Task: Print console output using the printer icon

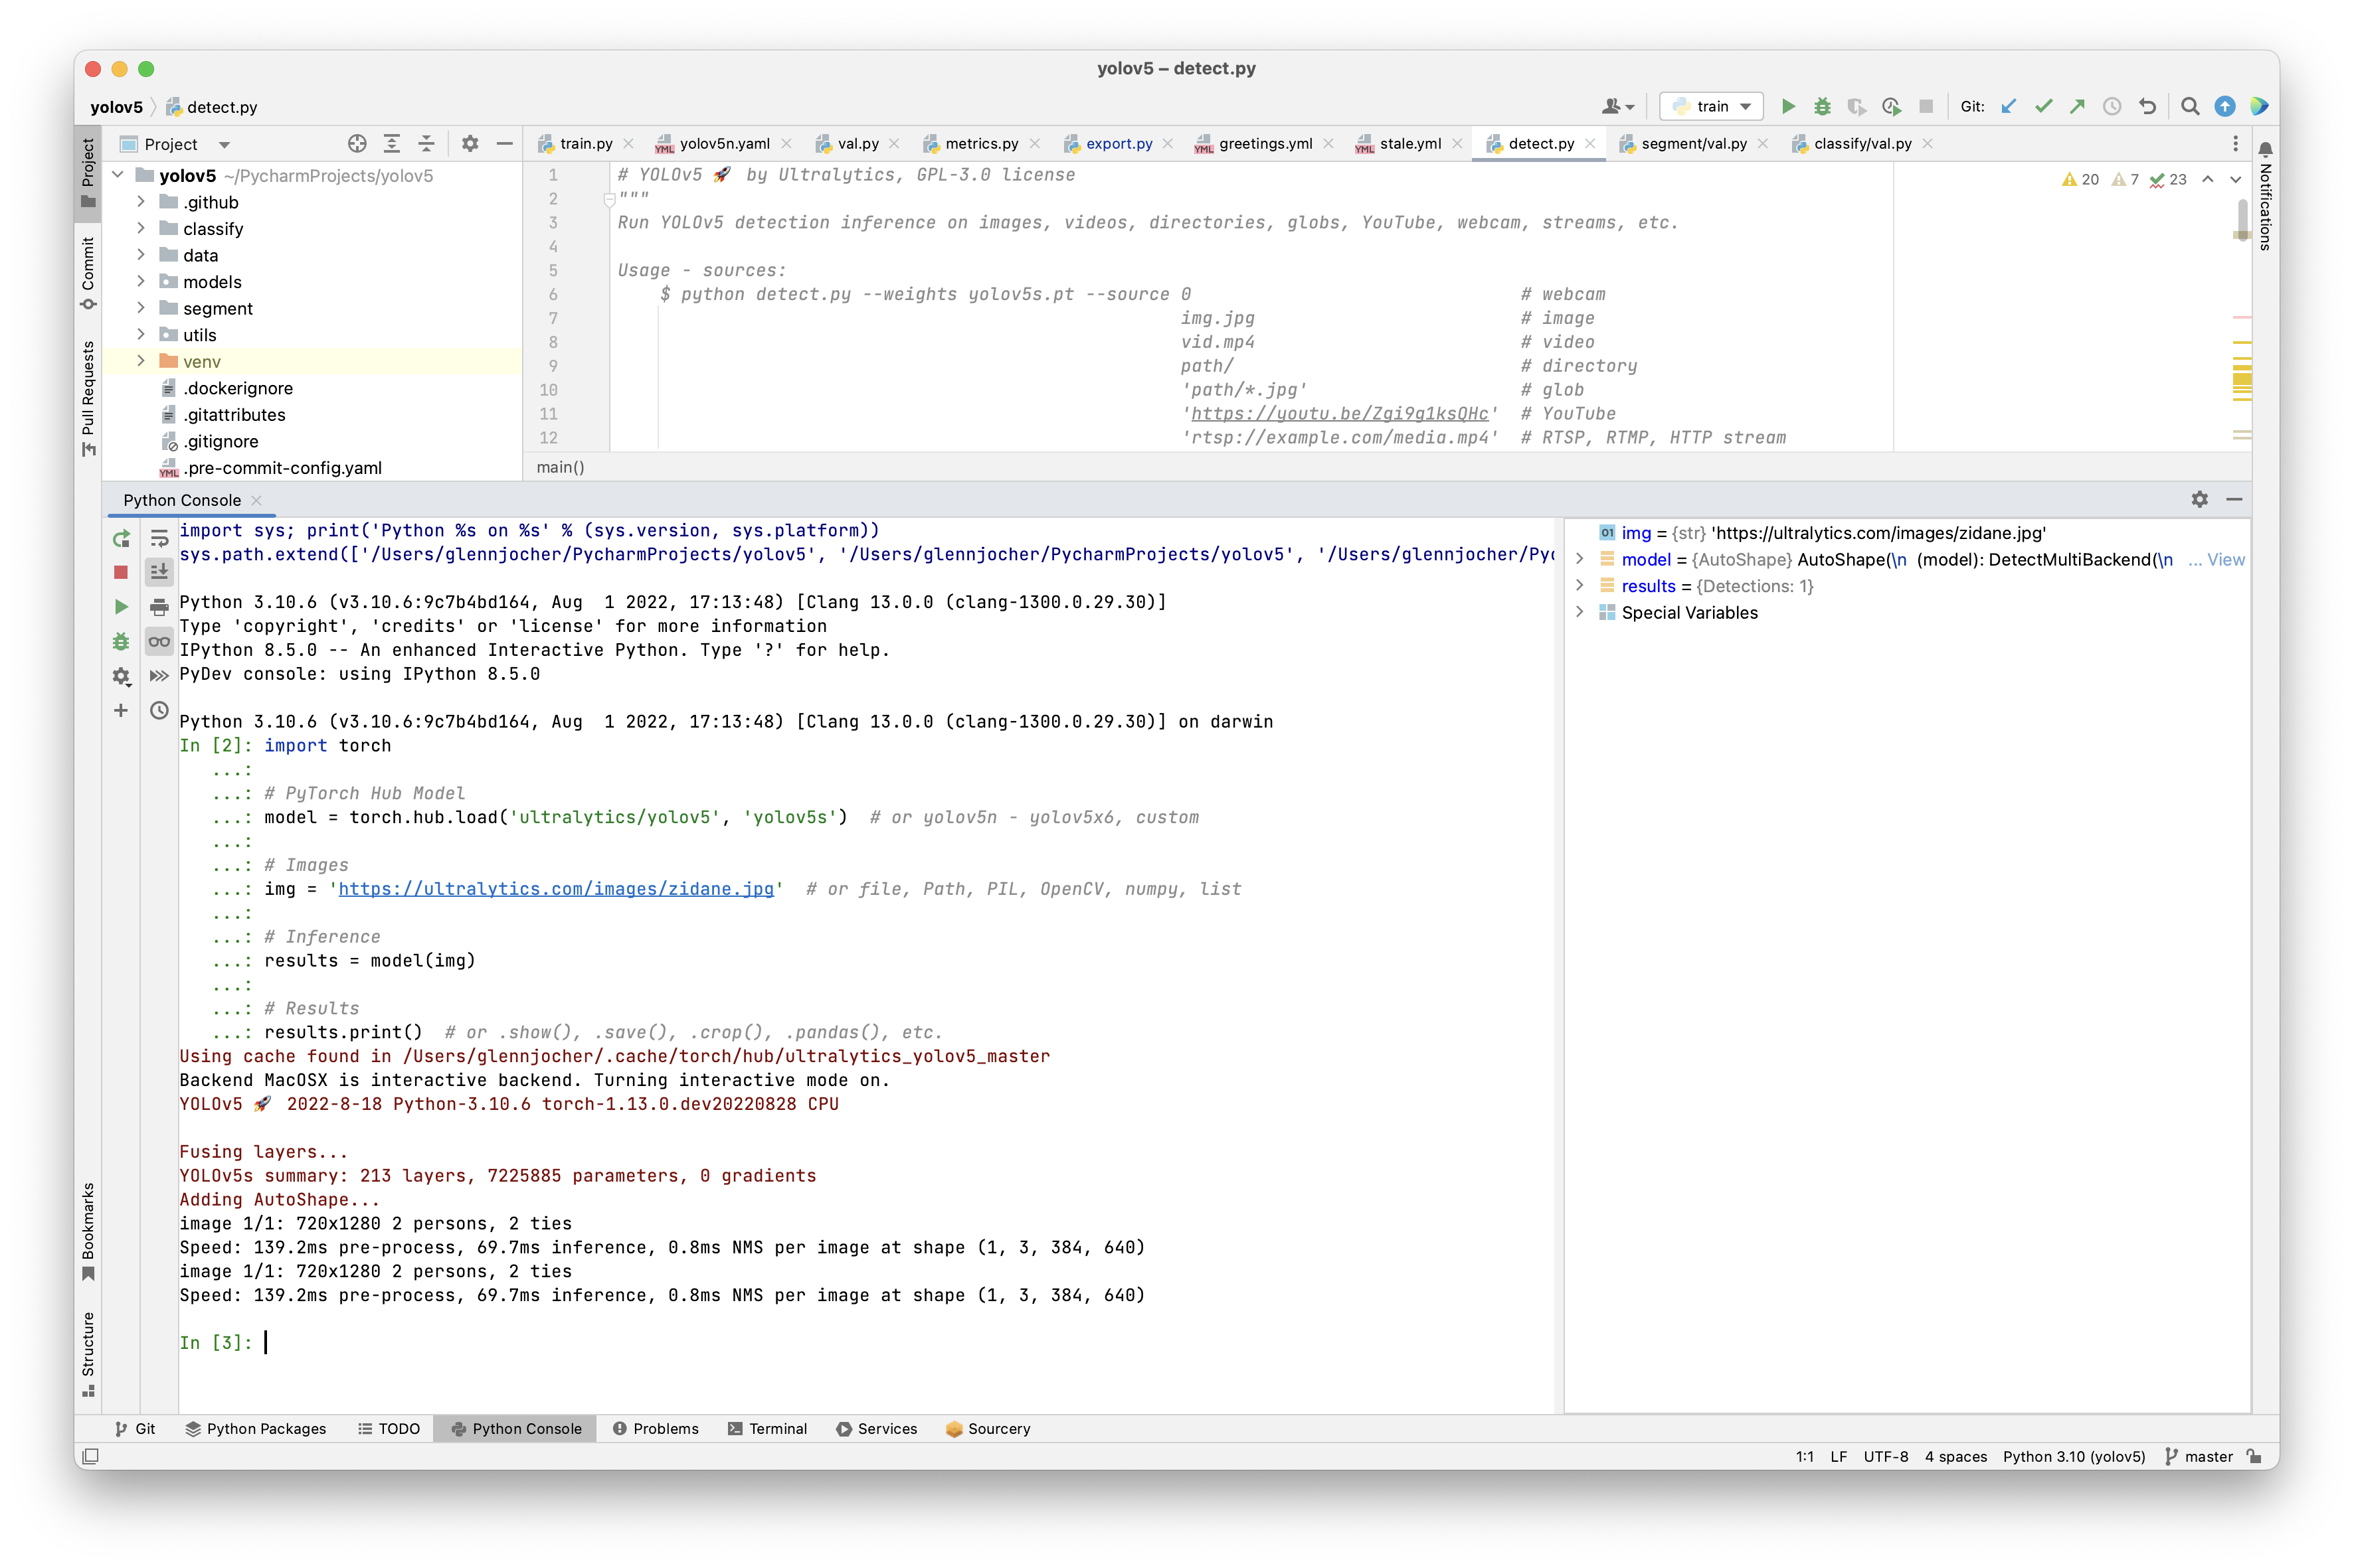Action: click(x=159, y=607)
